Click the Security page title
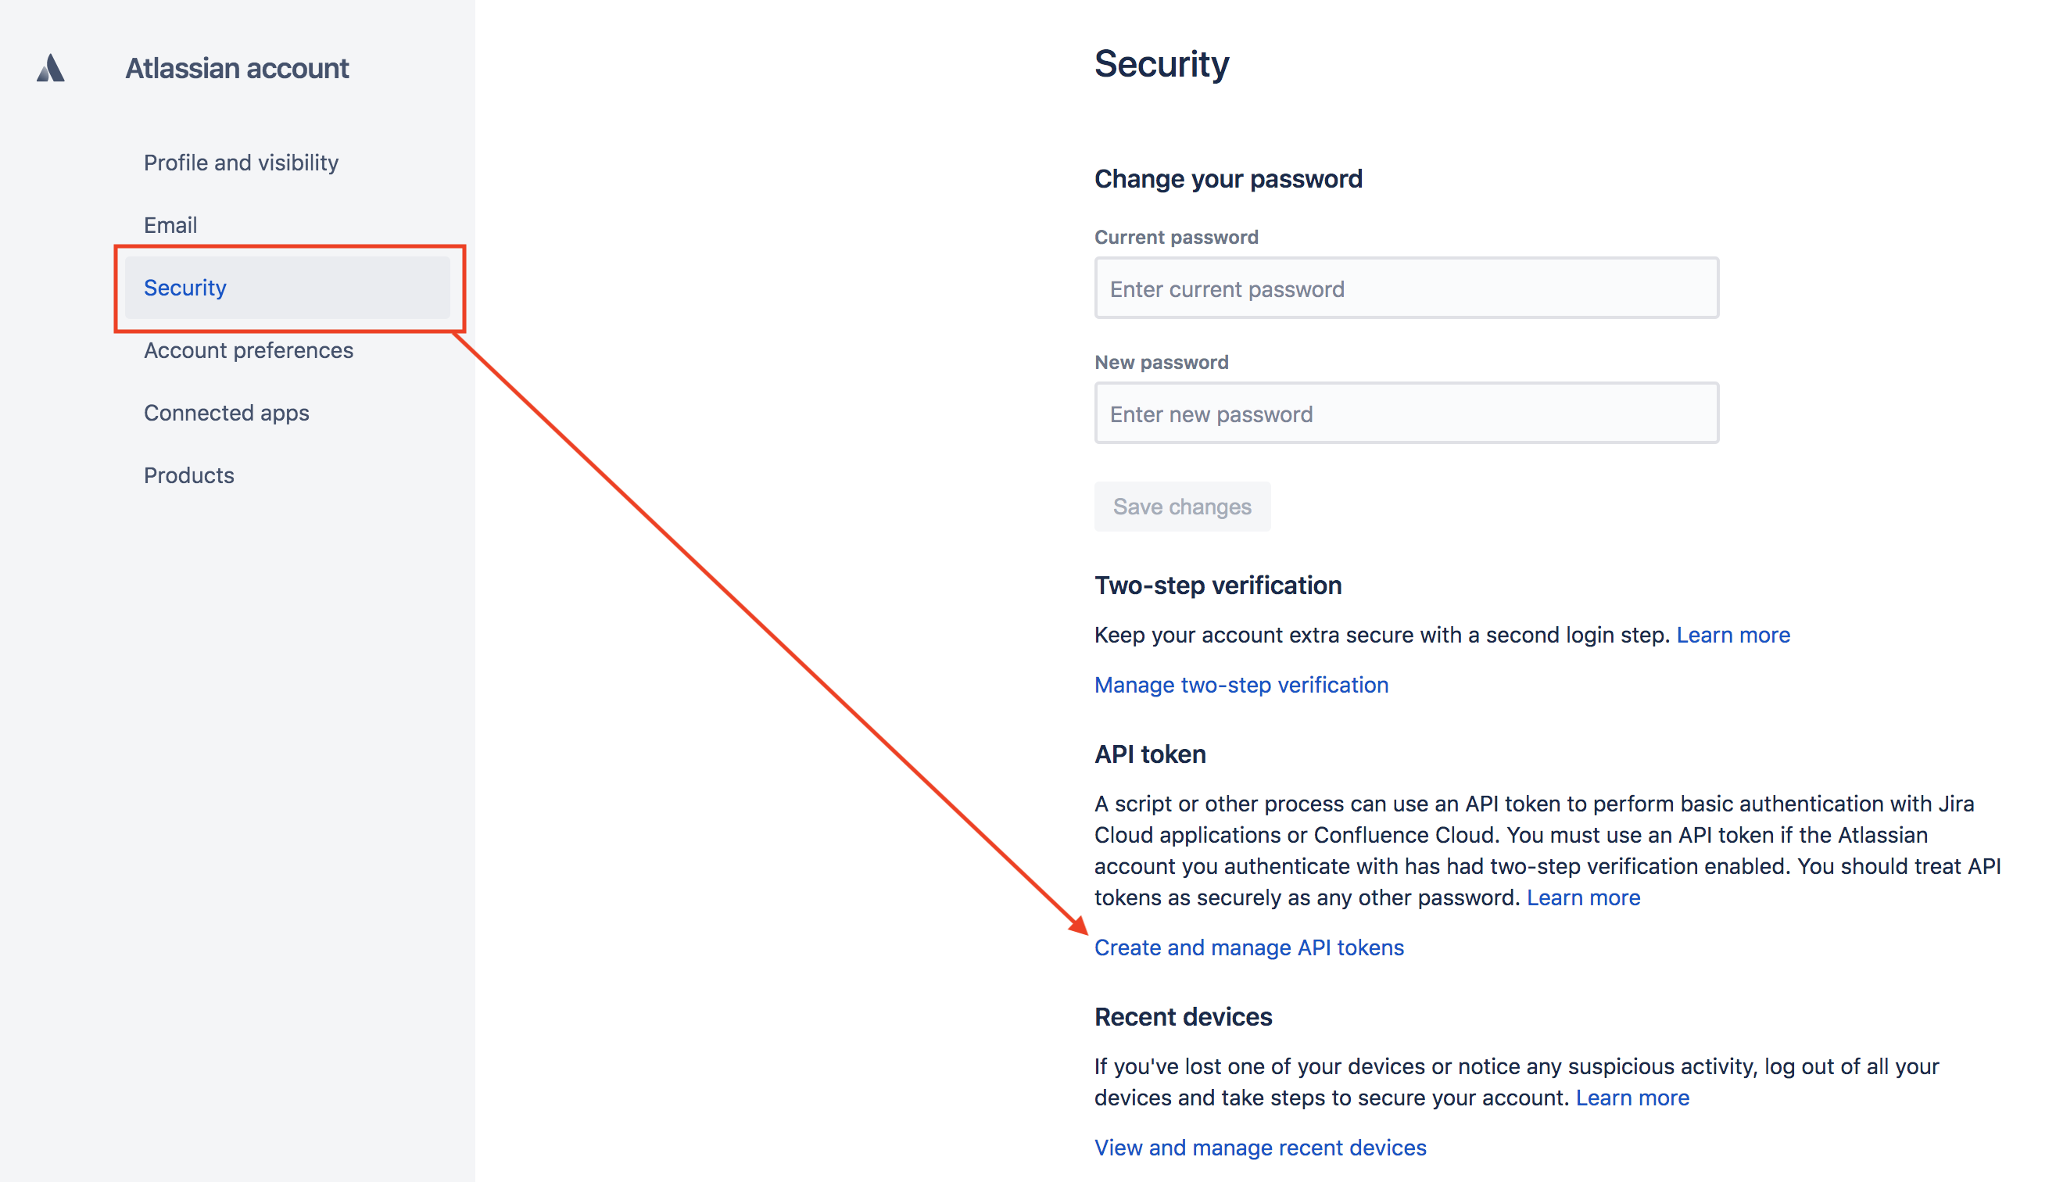This screenshot has height=1182, width=2056. coord(1162,64)
